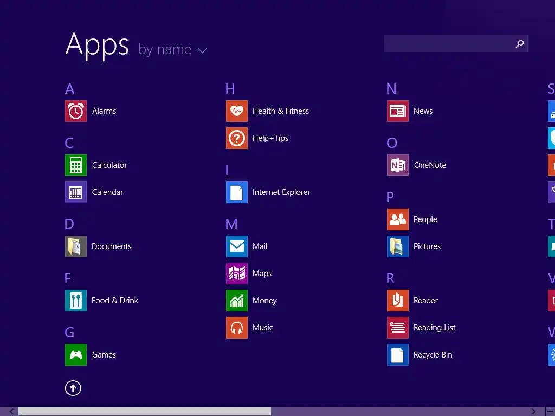Select the letter M group header
Screen dimensions: 555x416
(231, 224)
